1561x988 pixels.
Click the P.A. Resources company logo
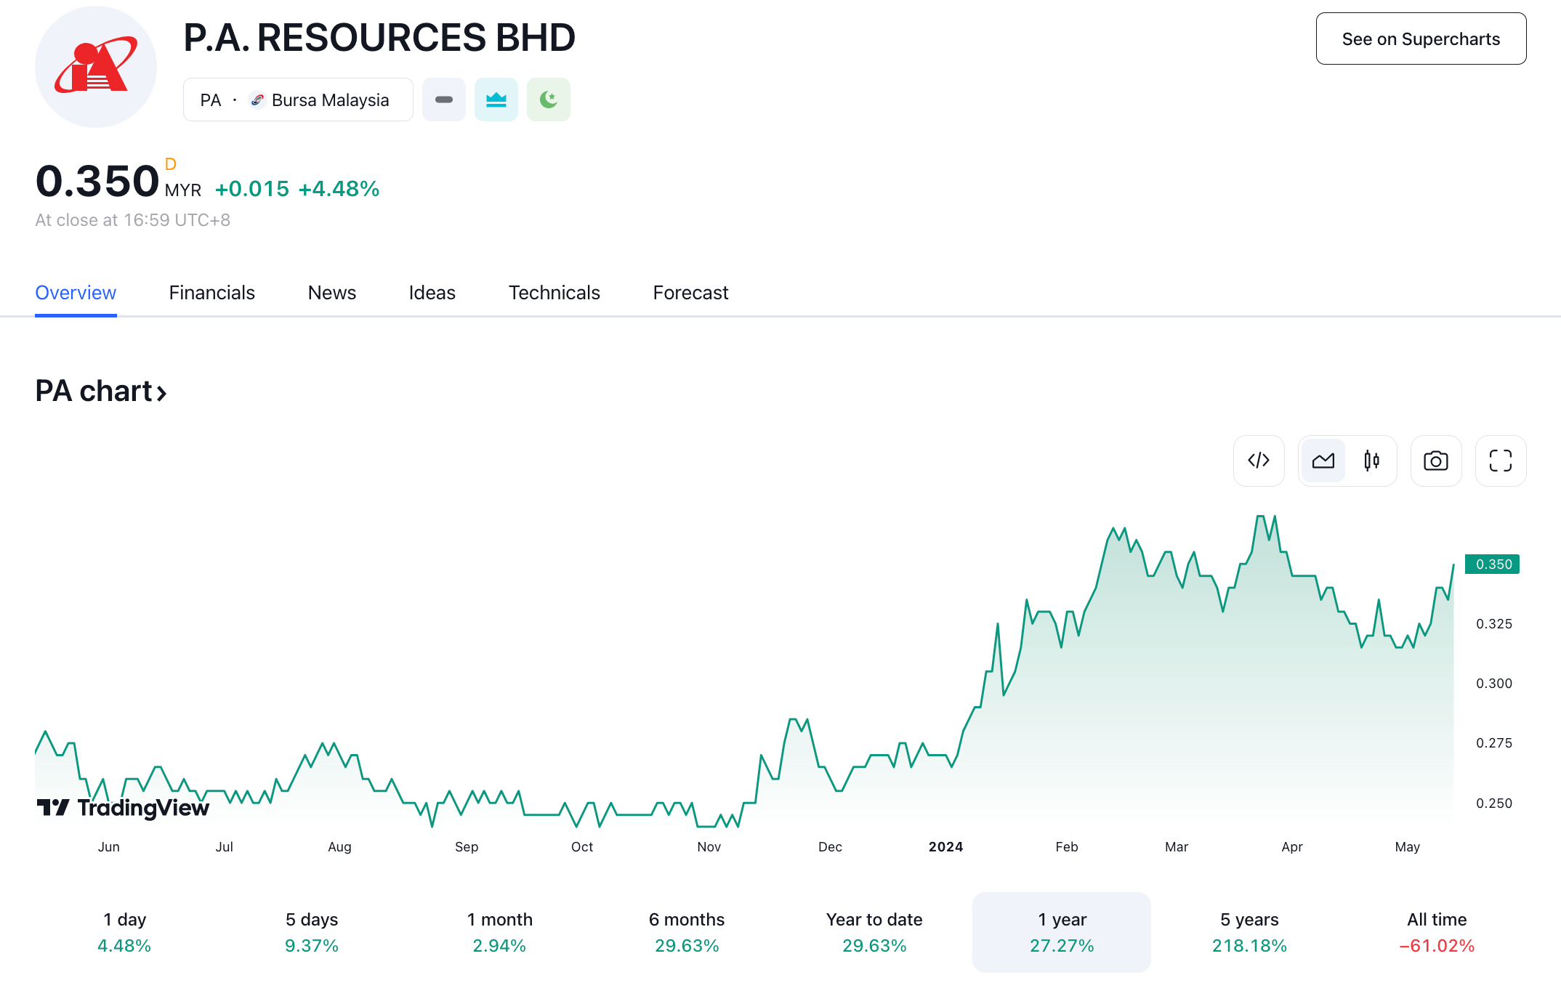(96, 67)
